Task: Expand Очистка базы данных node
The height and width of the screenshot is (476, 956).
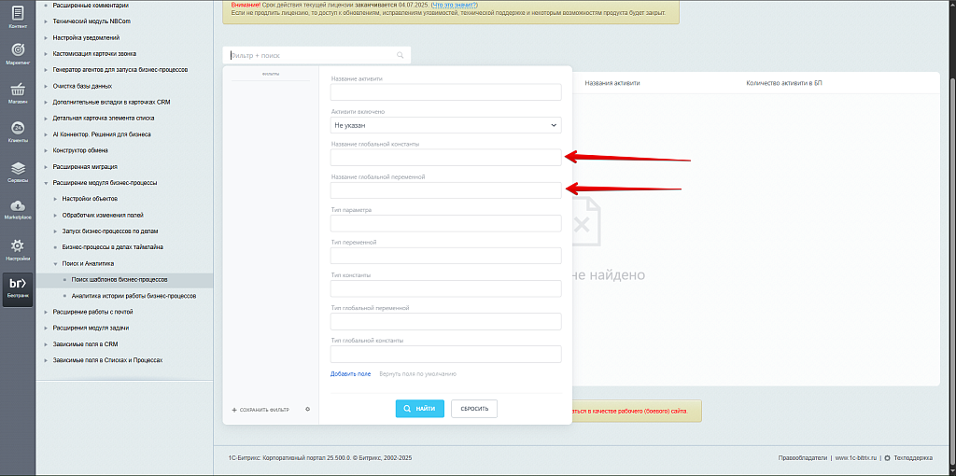Action: pyautogui.click(x=47, y=86)
